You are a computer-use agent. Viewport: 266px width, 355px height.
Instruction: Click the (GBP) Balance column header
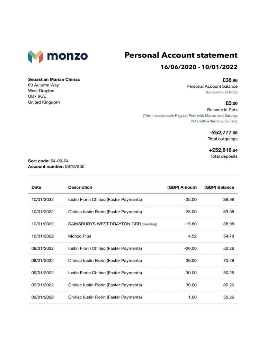pyautogui.click(x=219, y=187)
